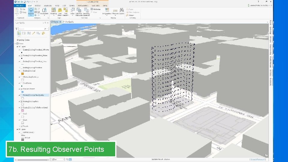Image resolution: width=288 pixels, height=162 pixels.
Task: Toggle ExistingBuilding2Panelized_MPoints layer checkbox
Action: point(22,50)
